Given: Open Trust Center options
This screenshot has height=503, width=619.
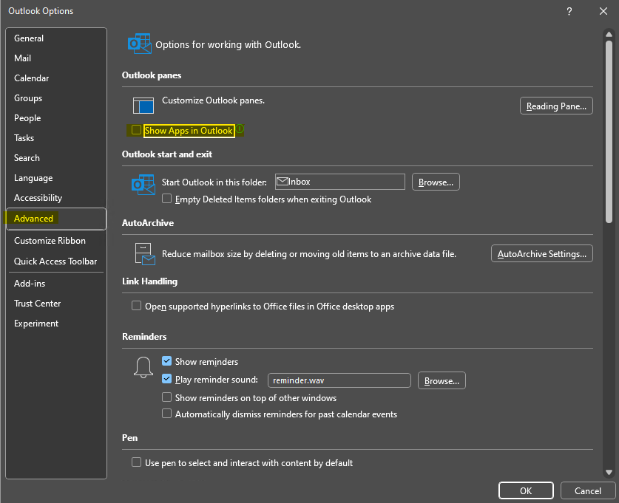Looking at the screenshot, I should click(56, 303).
